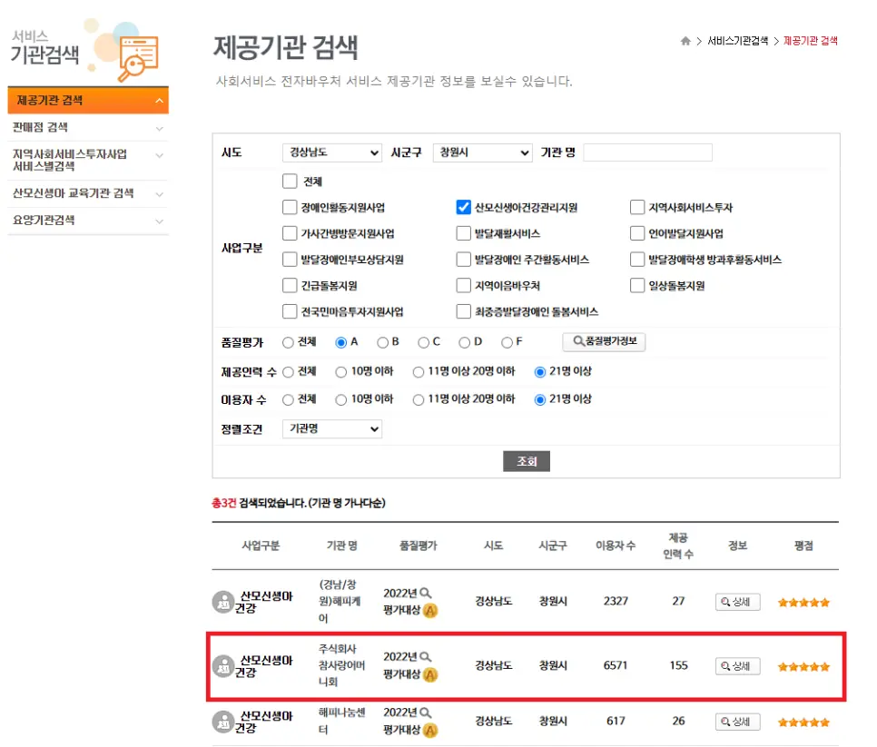Open the 정렬조건 dropdown showing 기관명
The width and height of the screenshot is (877, 747).
pos(331,428)
